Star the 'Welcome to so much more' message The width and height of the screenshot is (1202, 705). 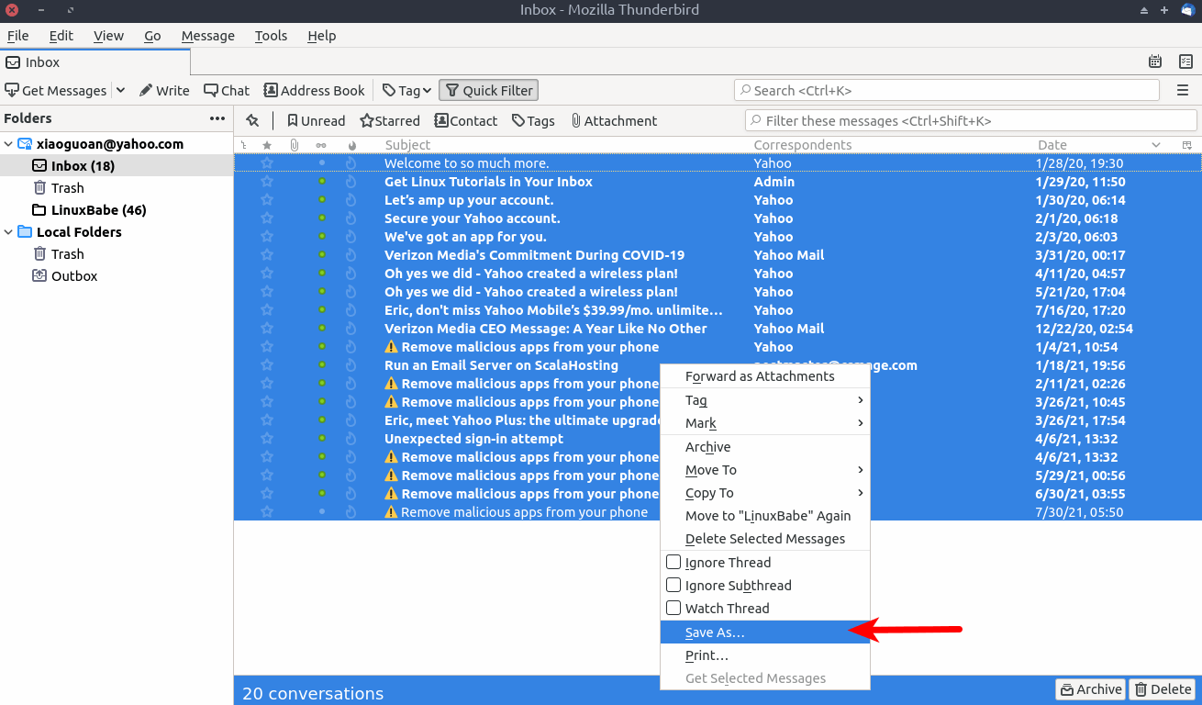267,163
